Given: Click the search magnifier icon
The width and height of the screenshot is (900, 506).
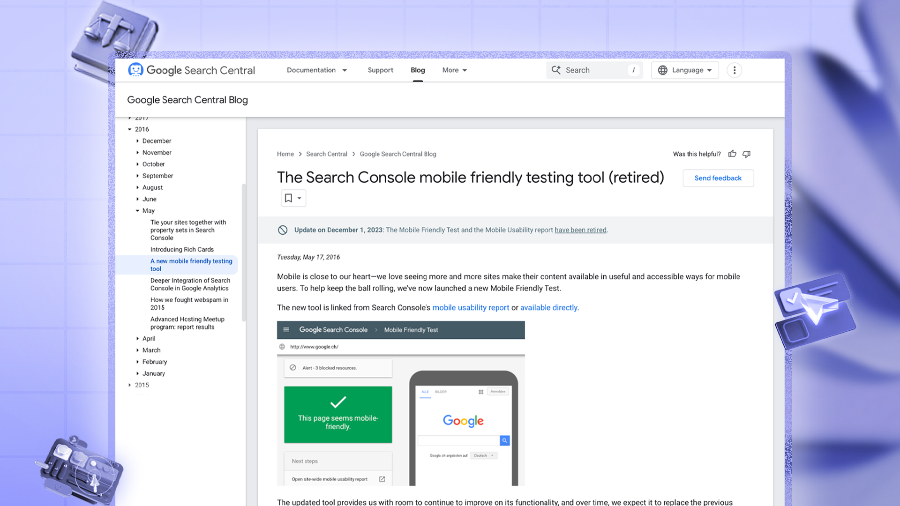Looking at the screenshot, I should click(556, 70).
